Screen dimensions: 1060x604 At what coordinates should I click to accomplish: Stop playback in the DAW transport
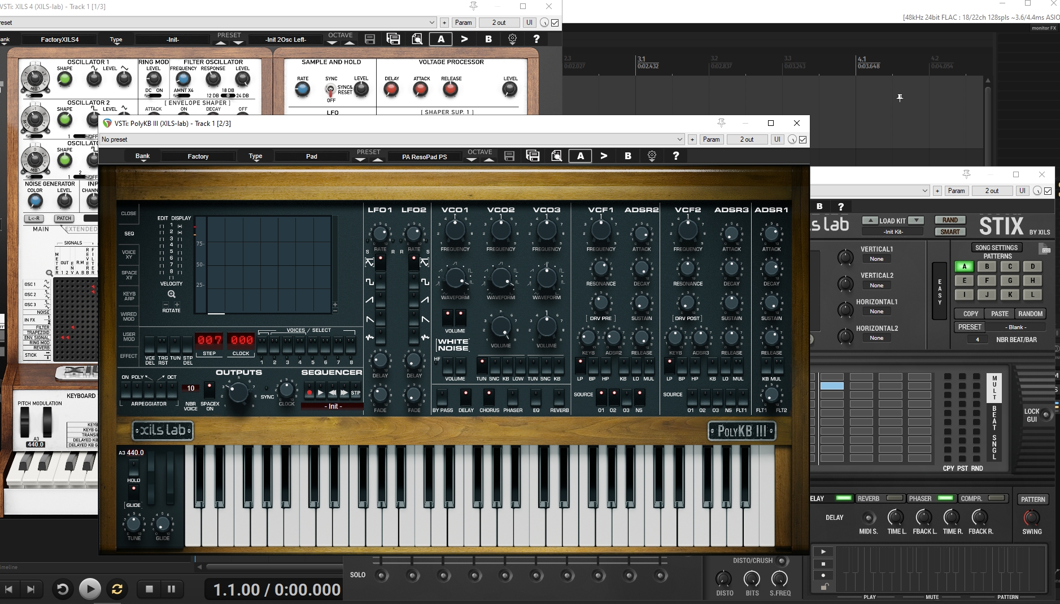tap(149, 589)
